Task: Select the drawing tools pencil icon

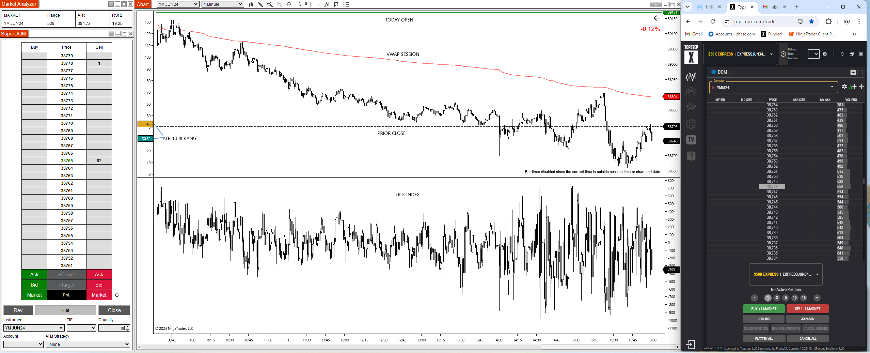Action: (260, 4)
